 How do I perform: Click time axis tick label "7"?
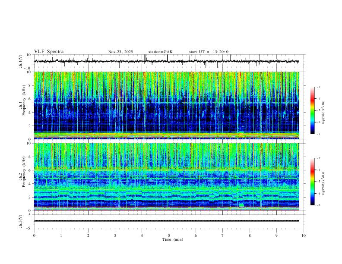click(223, 236)
